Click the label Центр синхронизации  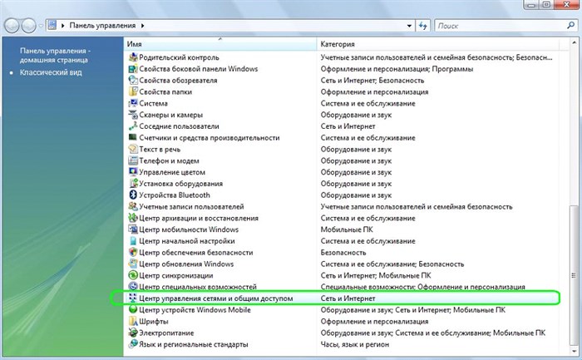coord(176,275)
